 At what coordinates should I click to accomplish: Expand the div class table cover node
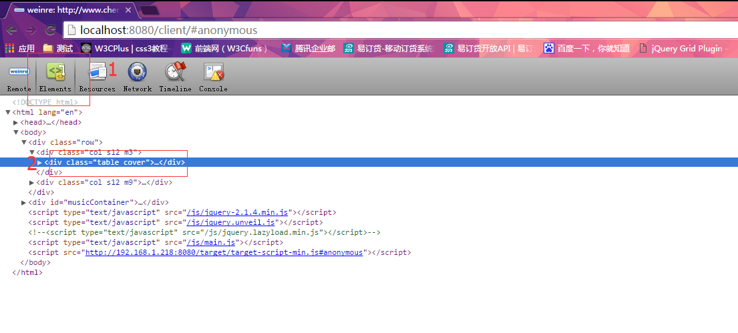[39, 162]
